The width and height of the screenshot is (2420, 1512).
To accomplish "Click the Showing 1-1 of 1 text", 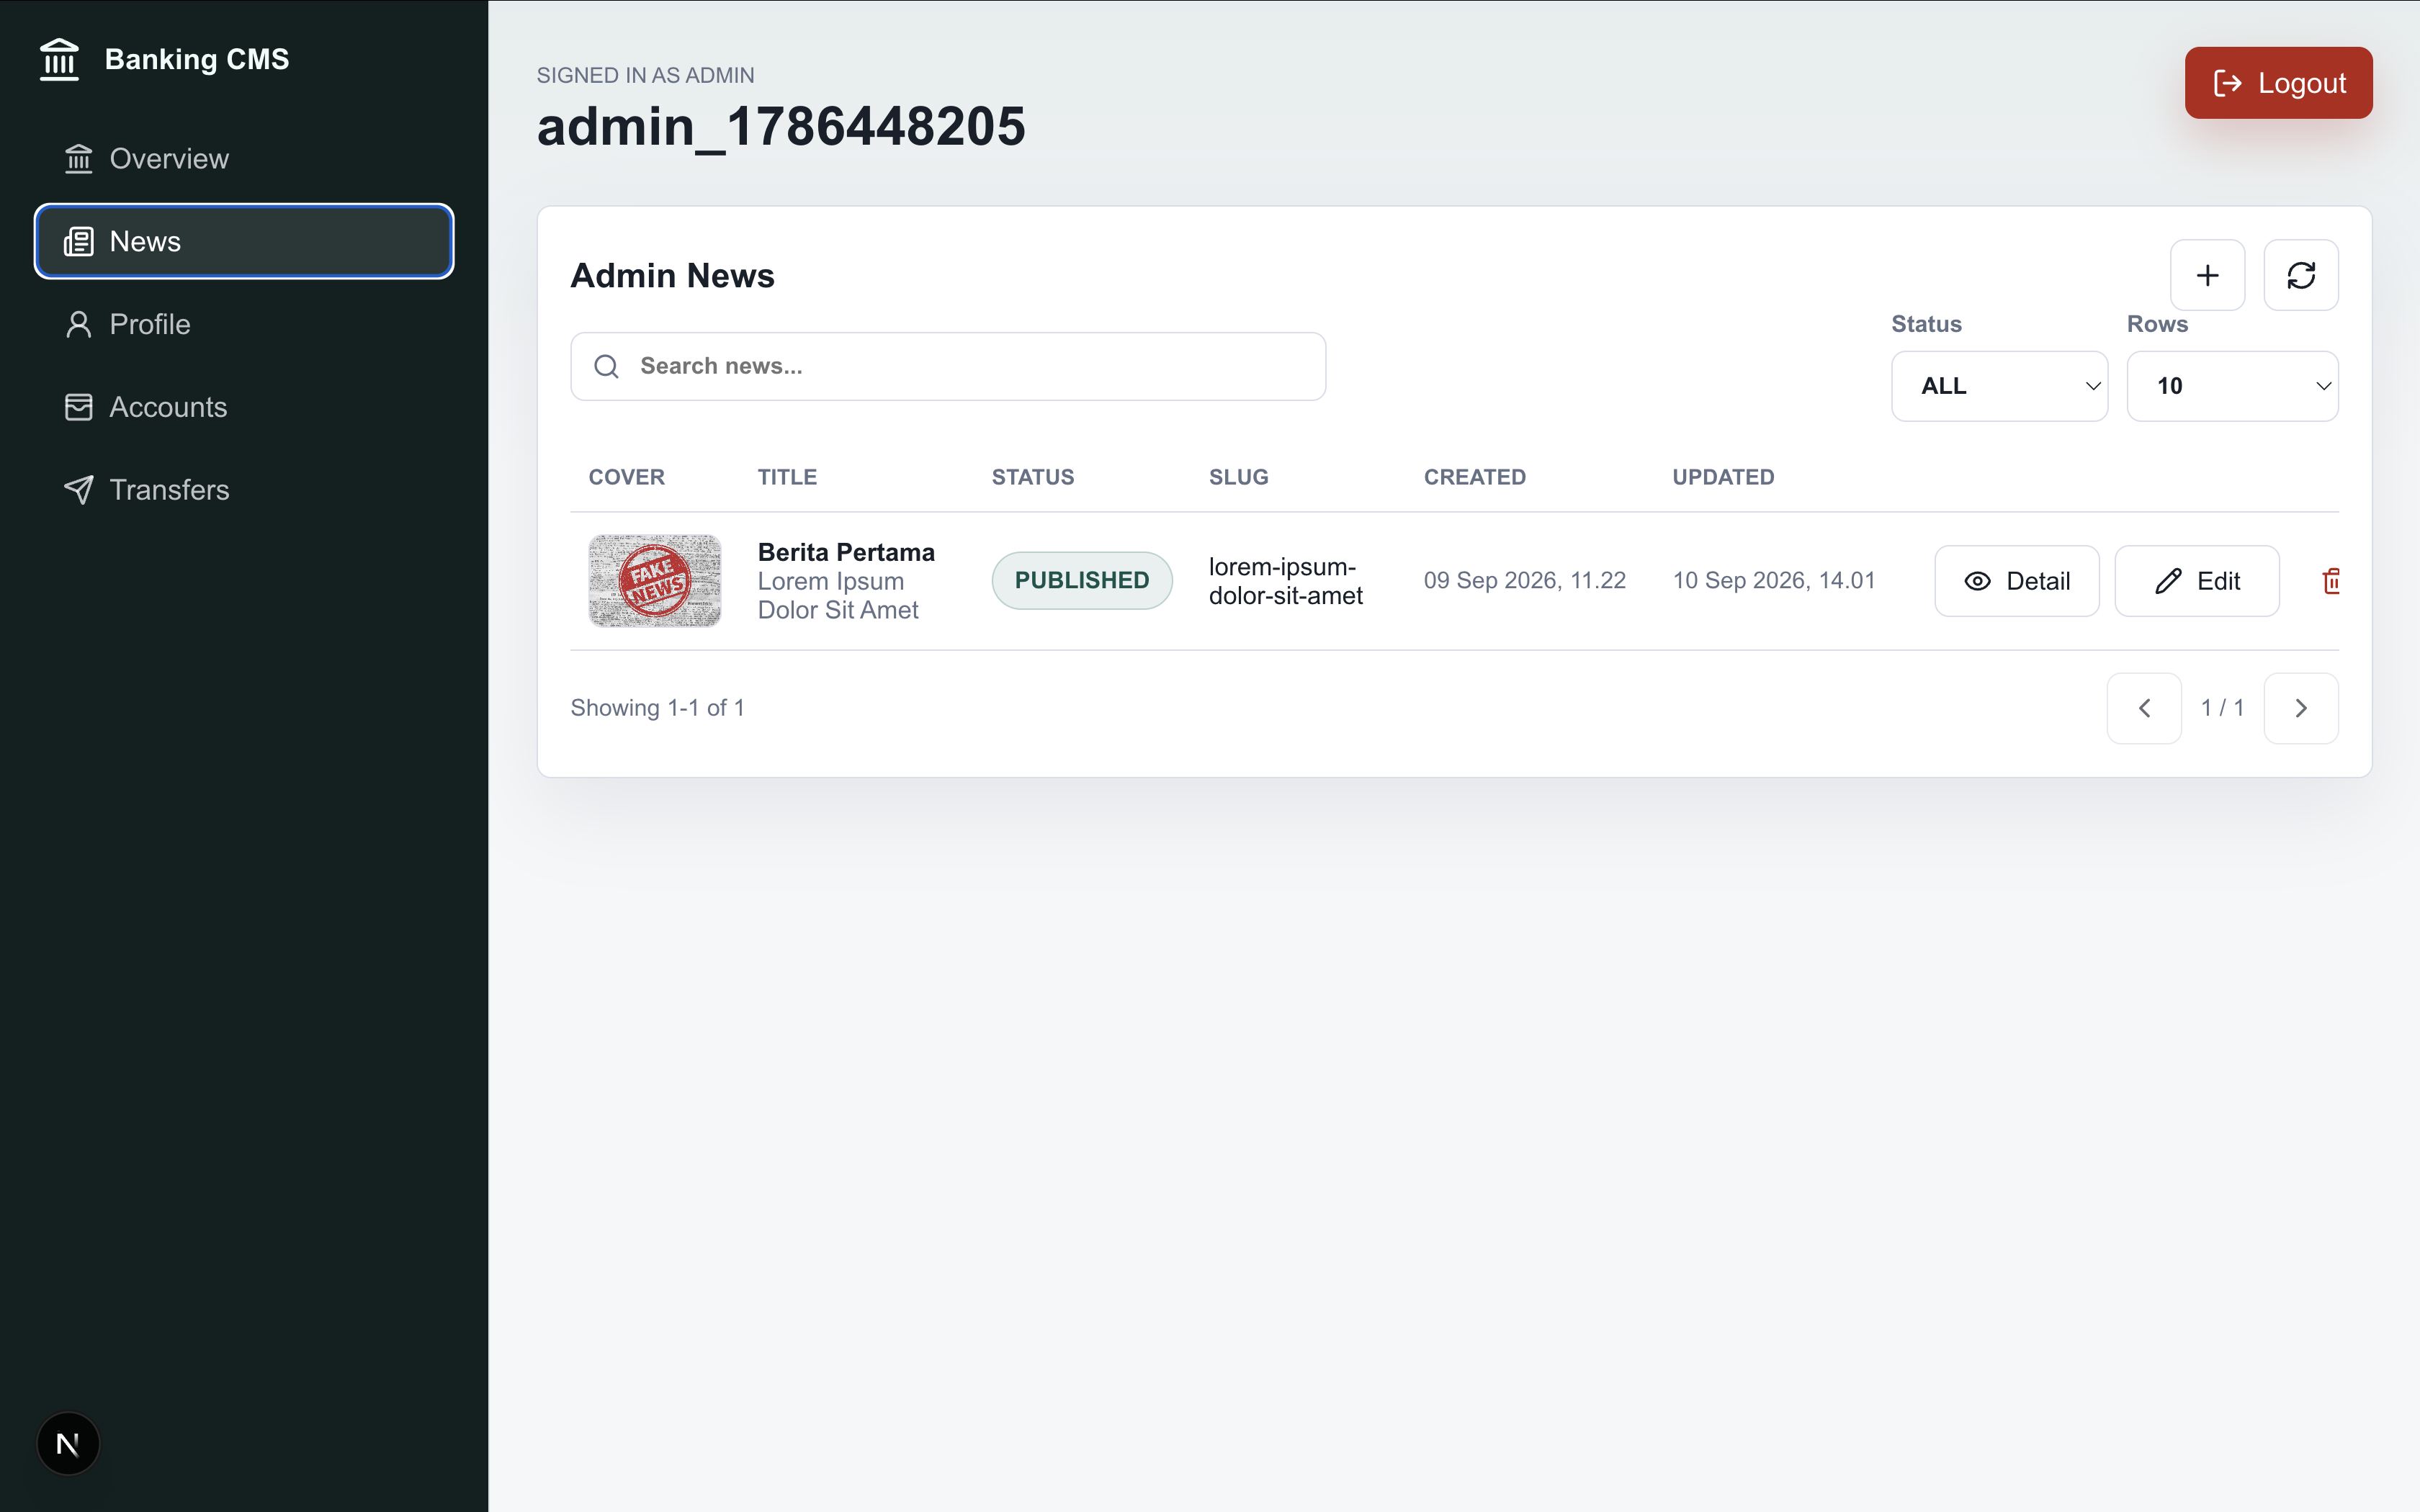I will tap(657, 708).
